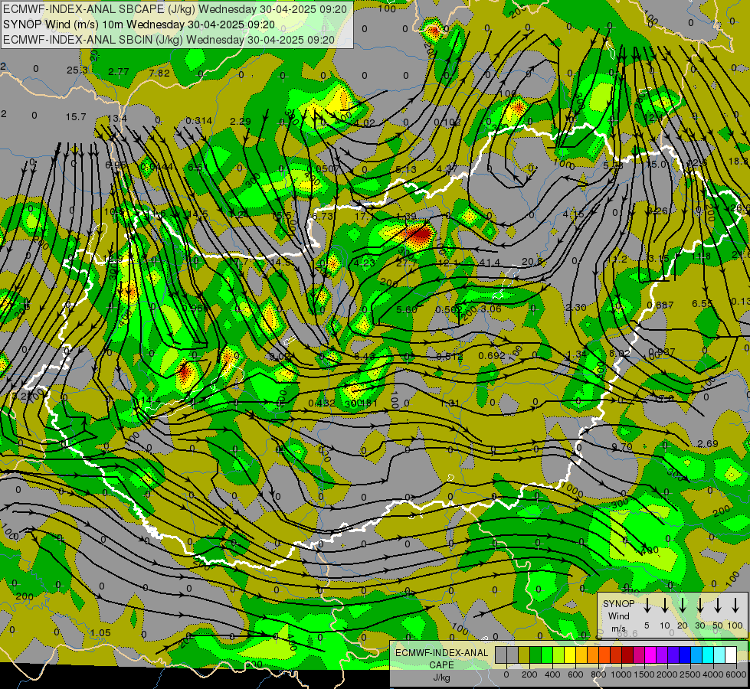Pick the bright green swatch in CAPE legend
750x689 pixels.
(x=547, y=655)
